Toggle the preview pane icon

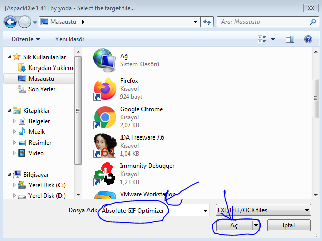click(290, 39)
